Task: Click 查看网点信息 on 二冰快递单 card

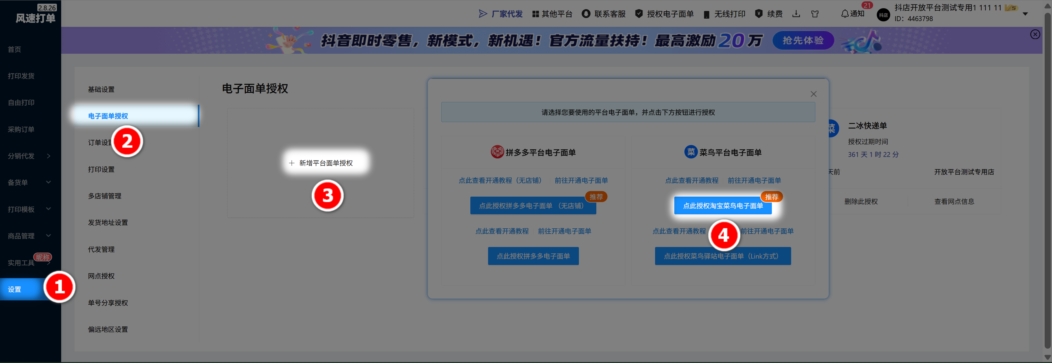Action: (954, 201)
